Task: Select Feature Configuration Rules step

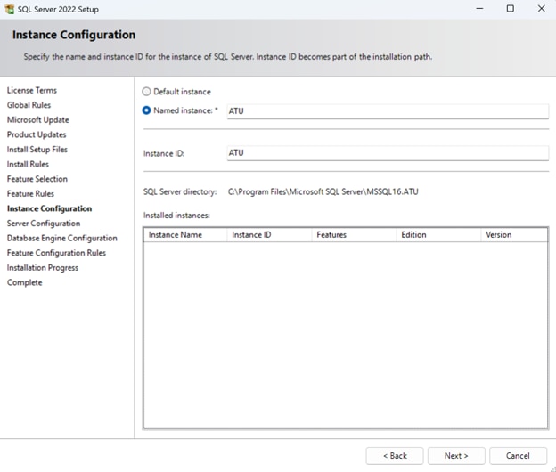Action: coord(56,253)
